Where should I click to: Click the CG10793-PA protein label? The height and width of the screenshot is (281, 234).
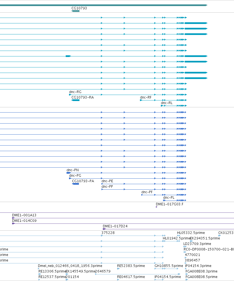click(x=83, y=181)
